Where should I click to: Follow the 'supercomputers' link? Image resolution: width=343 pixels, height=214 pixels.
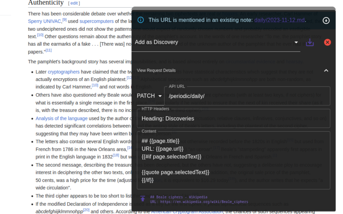pos(96,21)
